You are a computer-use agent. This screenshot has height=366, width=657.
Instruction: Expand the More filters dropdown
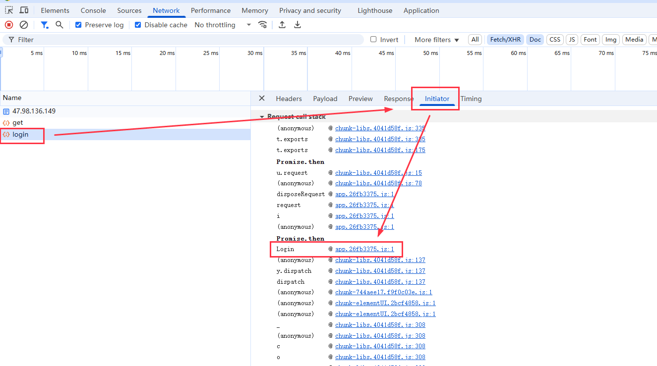(436, 40)
